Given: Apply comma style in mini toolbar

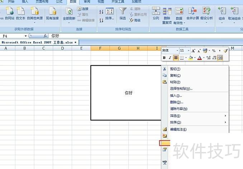Looking at the screenshot, I should point(220,50).
